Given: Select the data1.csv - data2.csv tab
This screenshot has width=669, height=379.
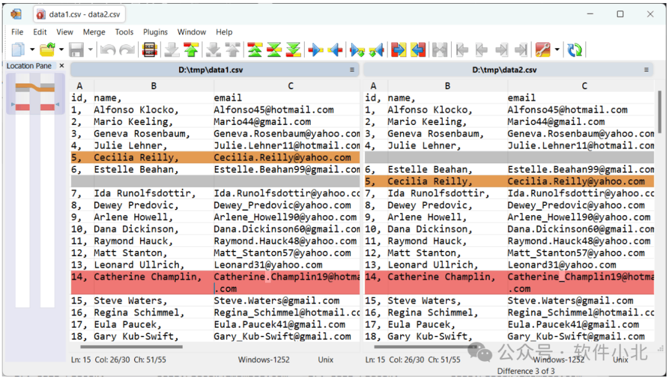Looking at the screenshot, I should 79,14.
